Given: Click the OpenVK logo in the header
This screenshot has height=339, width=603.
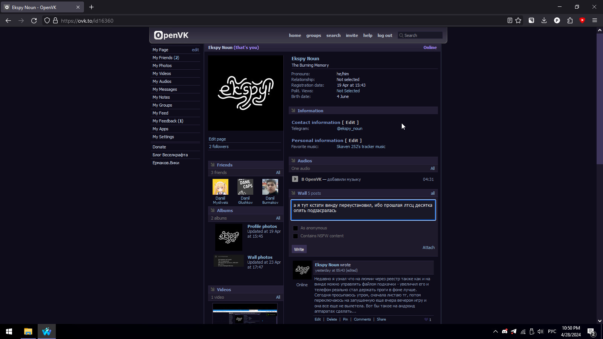Looking at the screenshot, I should (171, 35).
